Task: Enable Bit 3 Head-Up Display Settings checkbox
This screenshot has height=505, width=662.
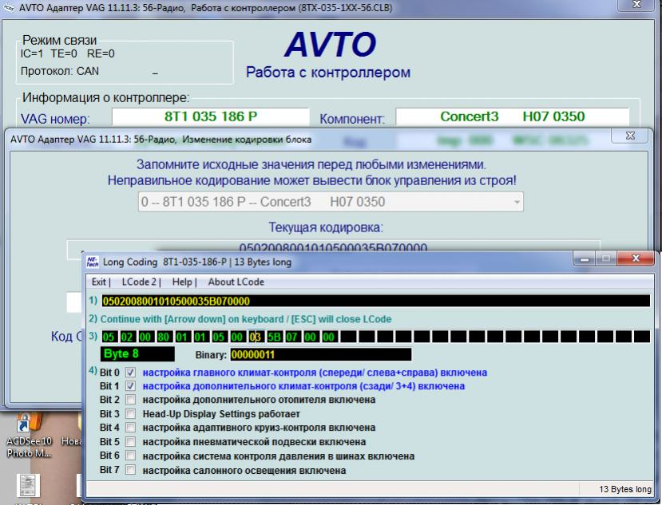Action: point(130,414)
